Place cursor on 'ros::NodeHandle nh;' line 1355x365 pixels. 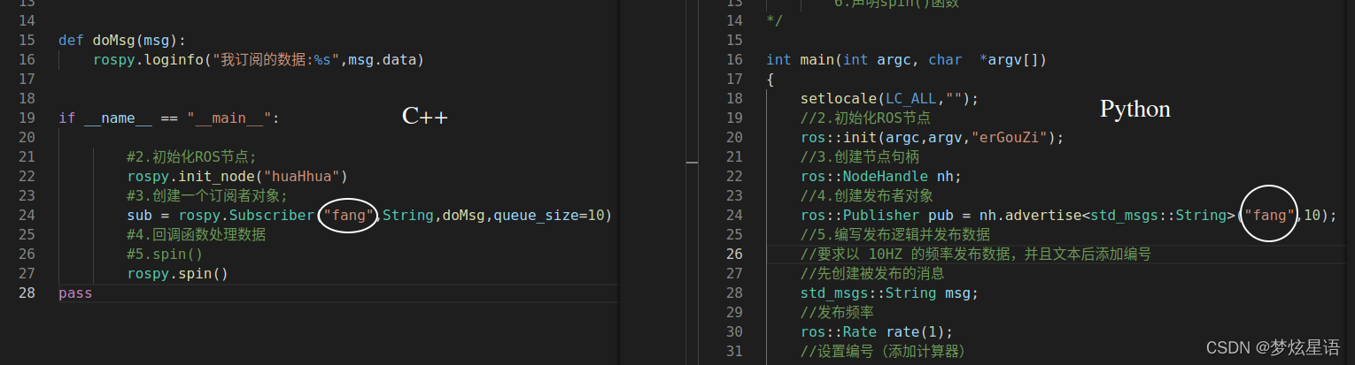[x=881, y=177]
